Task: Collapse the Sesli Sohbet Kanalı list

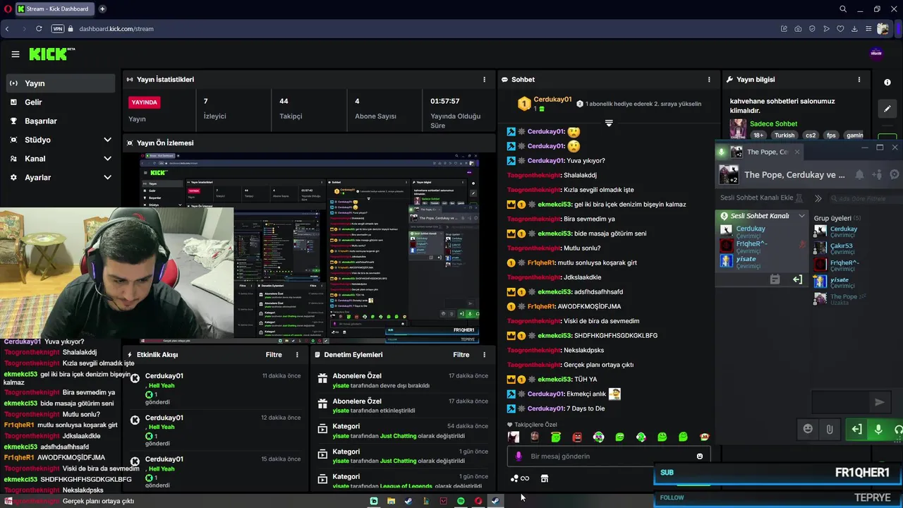Action: [801, 216]
